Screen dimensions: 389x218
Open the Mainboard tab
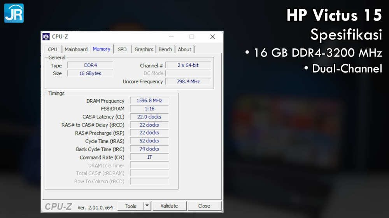[76, 49]
